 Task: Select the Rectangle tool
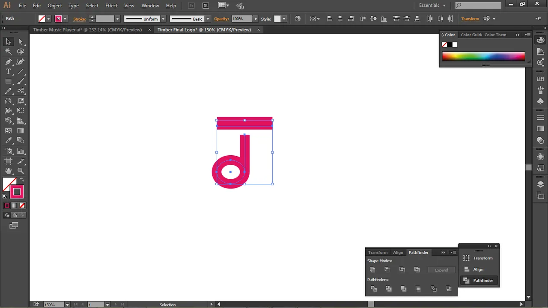[x=8, y=81]
